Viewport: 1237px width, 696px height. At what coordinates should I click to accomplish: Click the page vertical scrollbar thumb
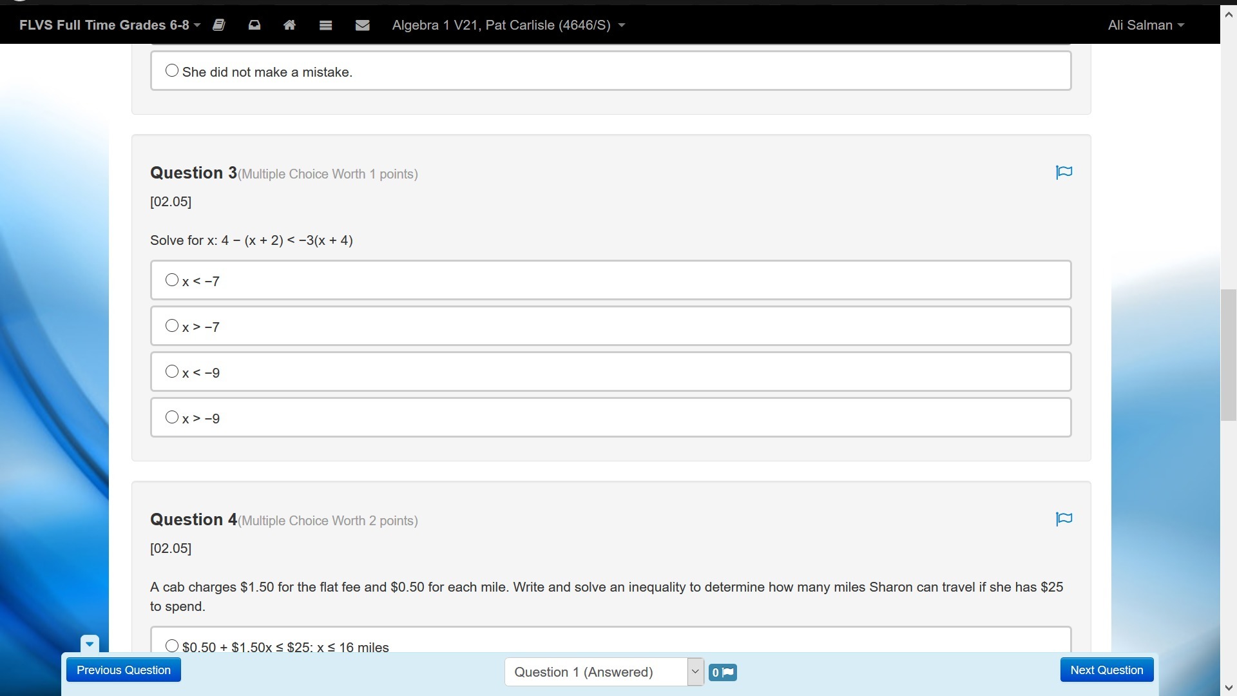coord(1228,354)
